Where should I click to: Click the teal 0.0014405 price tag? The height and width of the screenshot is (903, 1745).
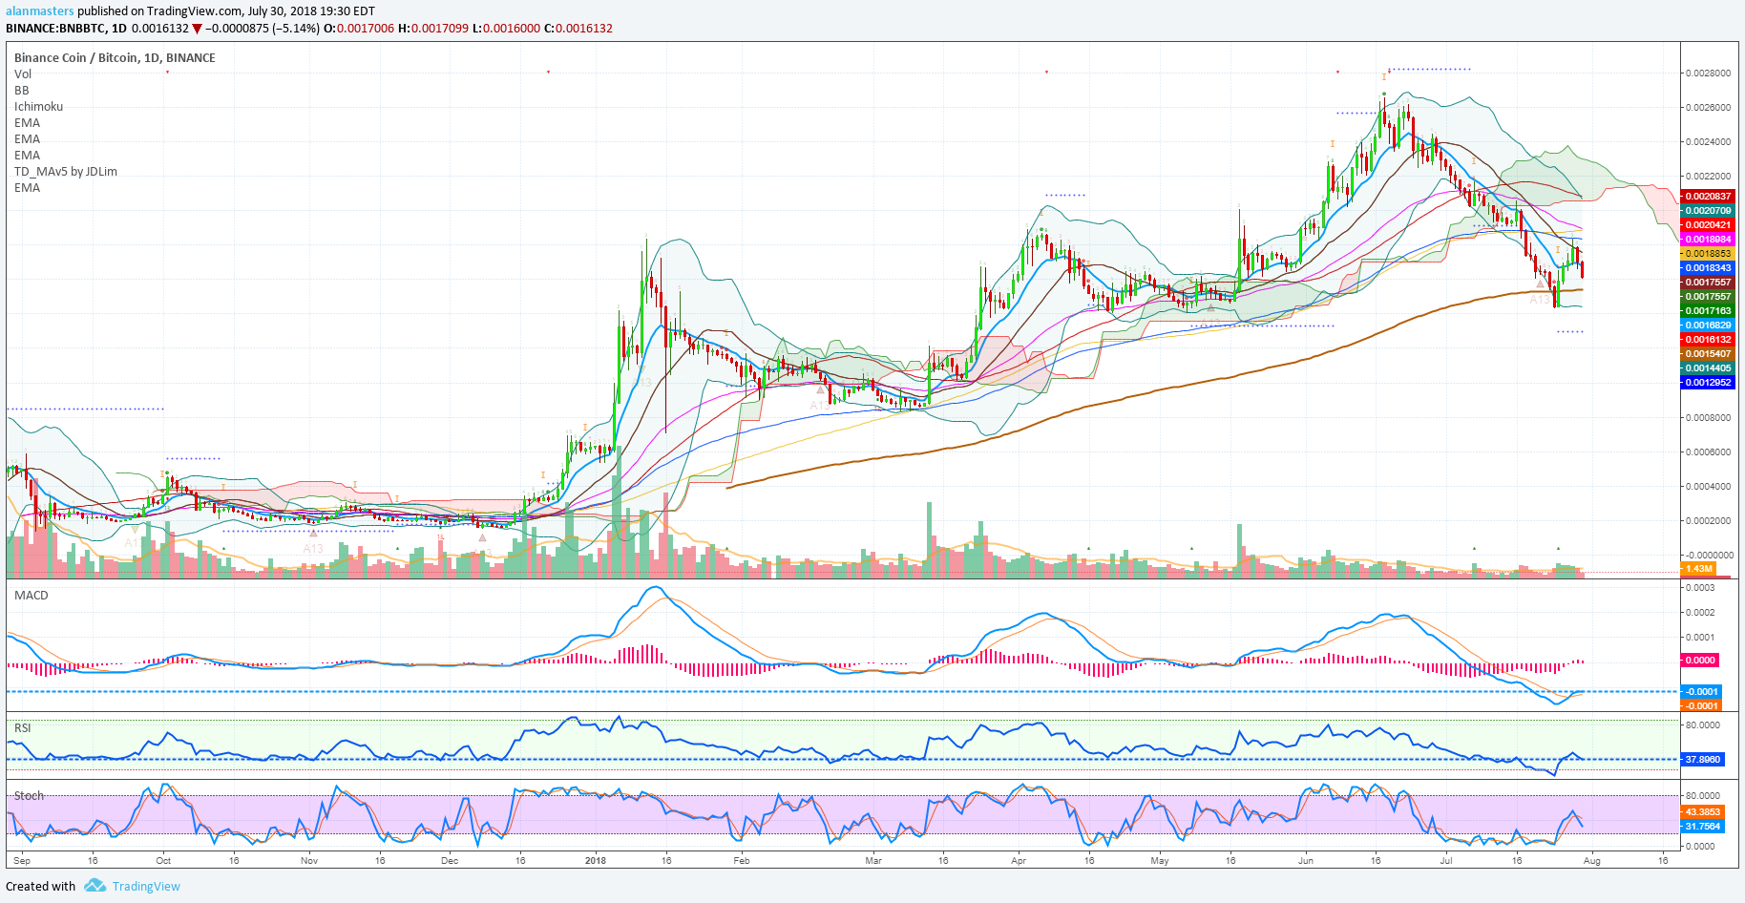coord(1707,368)
